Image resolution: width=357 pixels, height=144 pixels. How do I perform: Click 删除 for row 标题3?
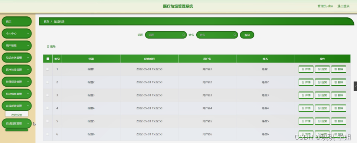338,95
